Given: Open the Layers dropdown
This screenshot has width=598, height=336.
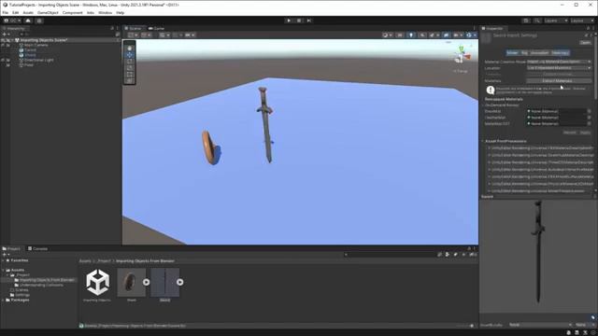Looking at the screenshot, I should tap(556, 21).
